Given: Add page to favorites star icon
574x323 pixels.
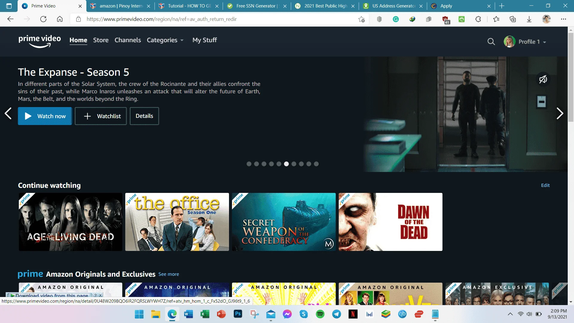Looking at the screenshot, I should pos(361,19).
